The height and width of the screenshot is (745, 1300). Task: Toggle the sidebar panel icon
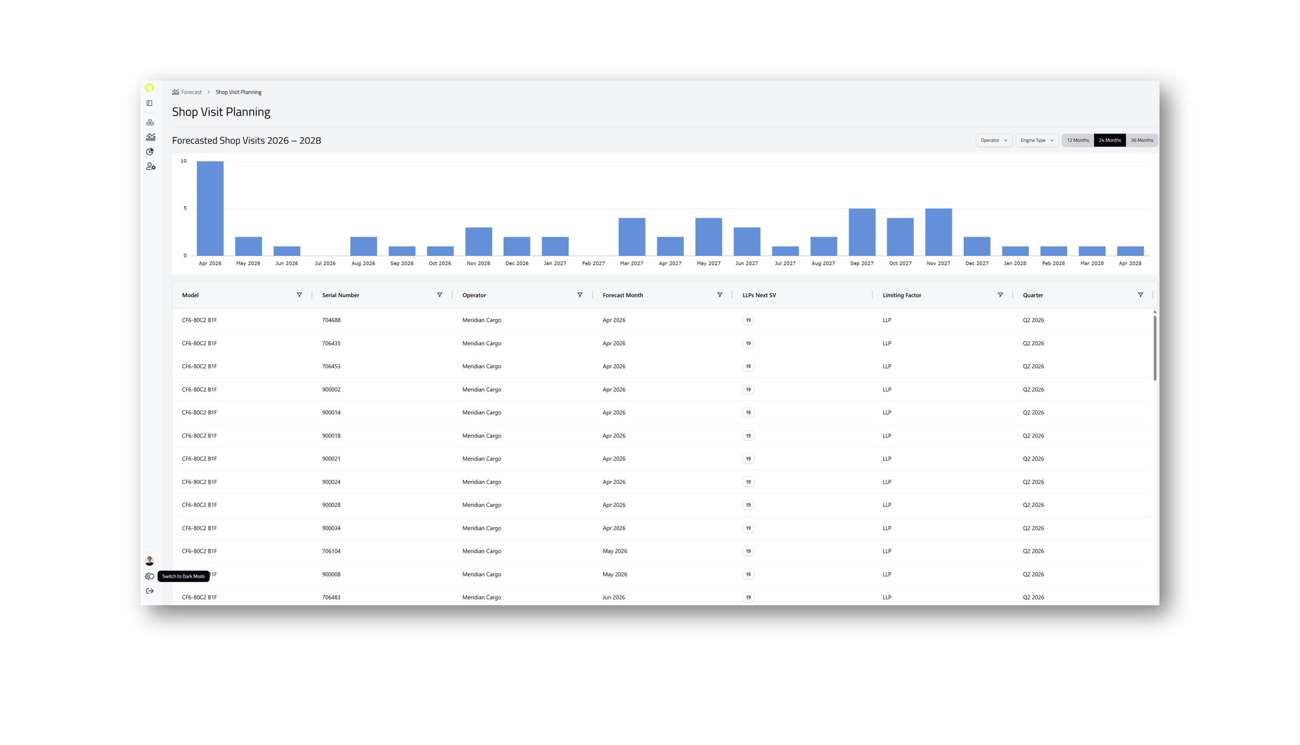[x=149, y=103]
